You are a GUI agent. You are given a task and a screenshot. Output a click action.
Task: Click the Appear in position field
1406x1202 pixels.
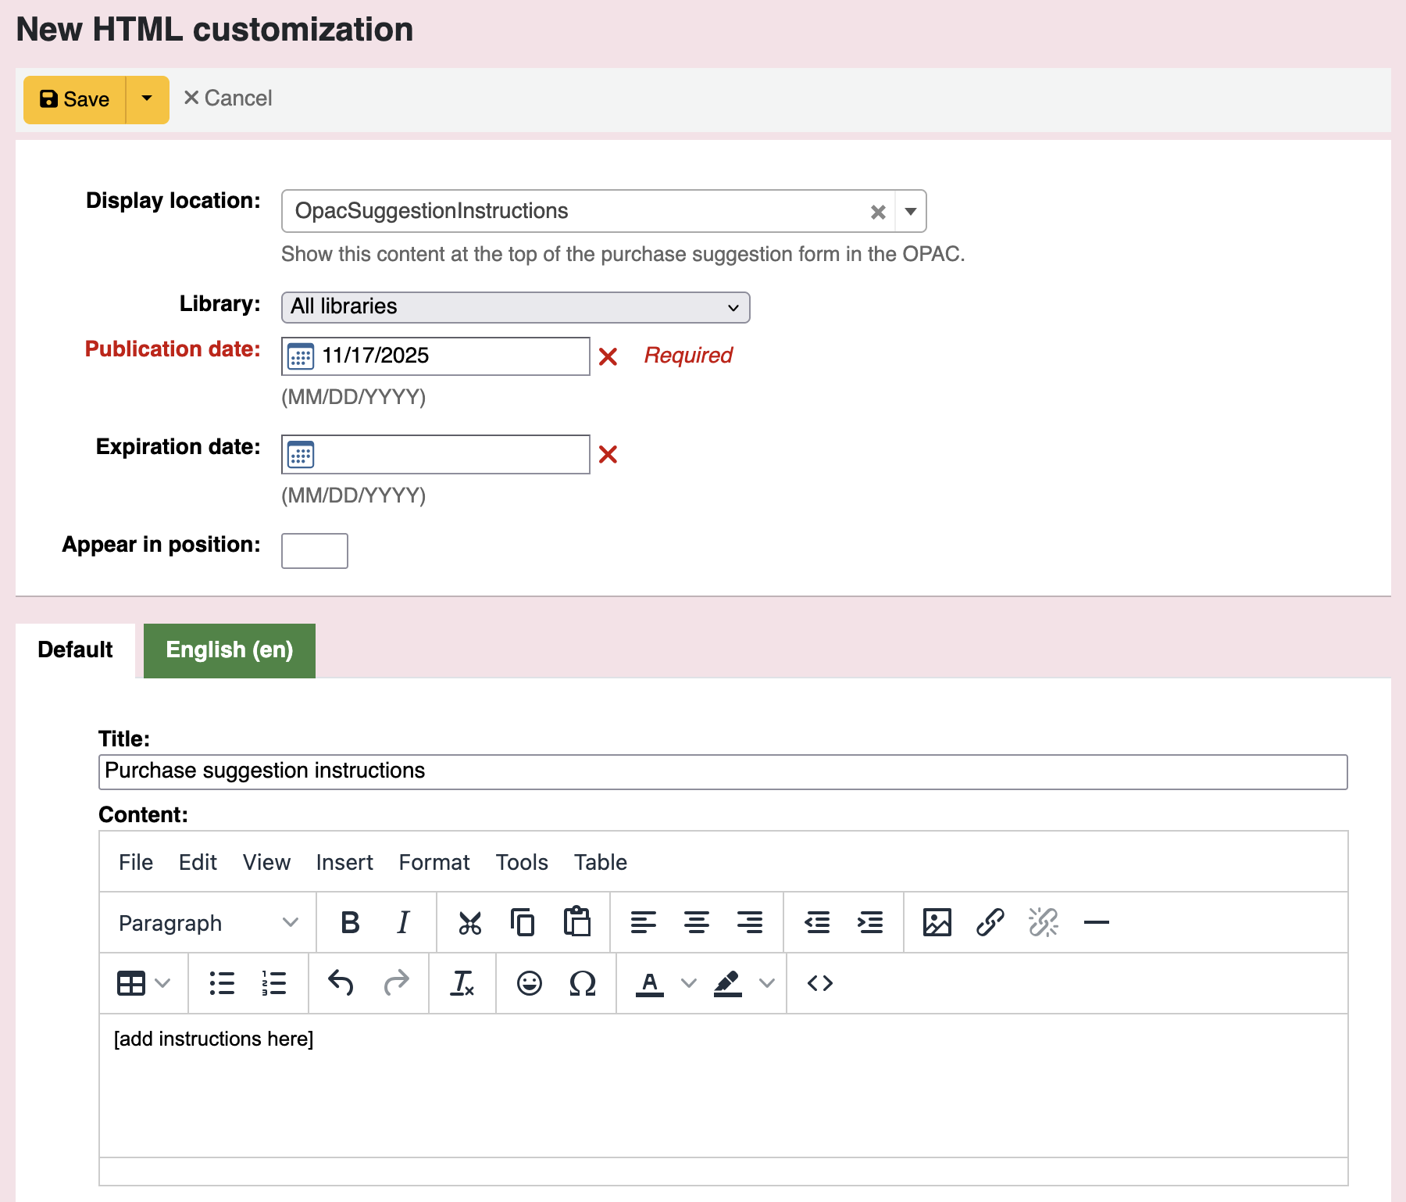click(314, 551)
